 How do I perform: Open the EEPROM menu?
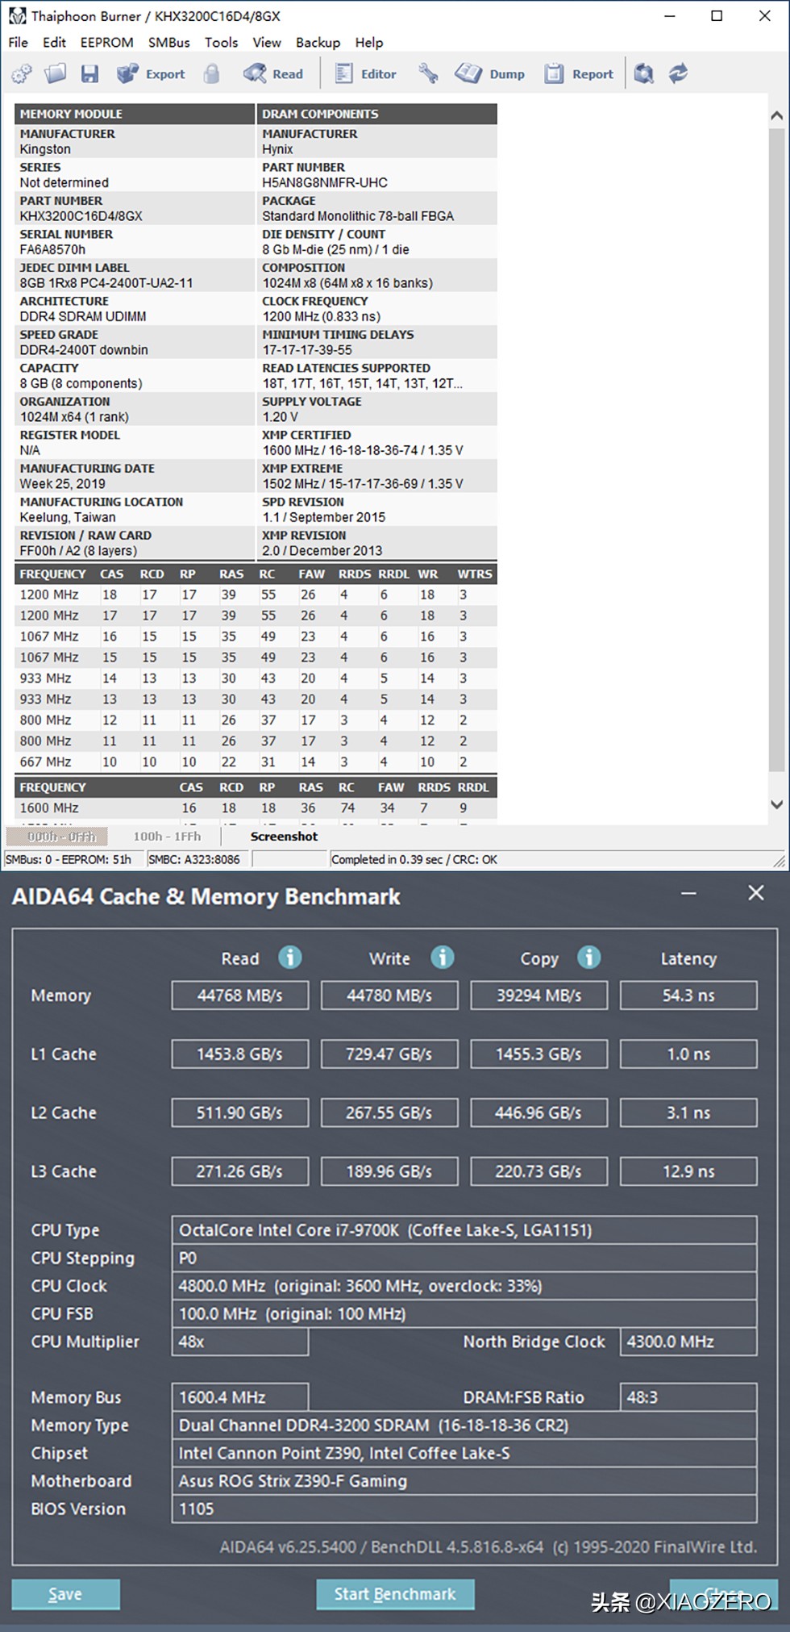click(x=107, y=43)
